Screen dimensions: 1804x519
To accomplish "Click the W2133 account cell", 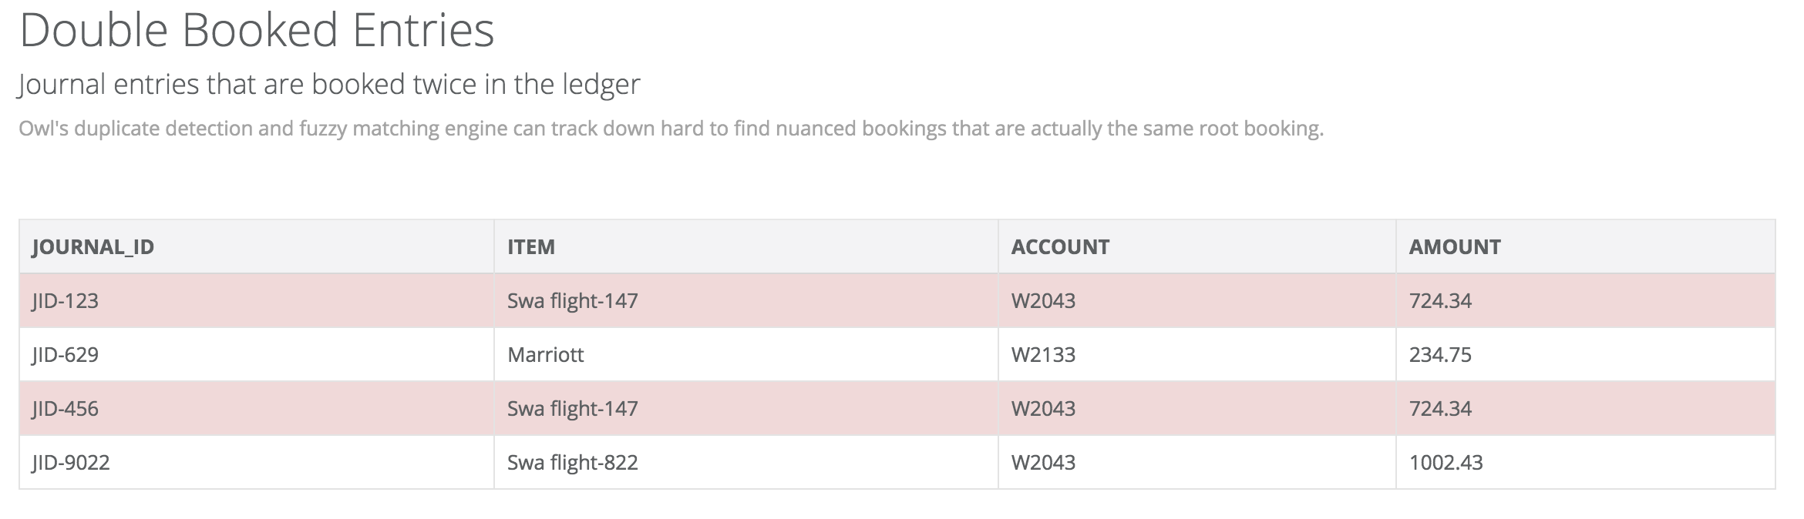I will point(1043,355).
